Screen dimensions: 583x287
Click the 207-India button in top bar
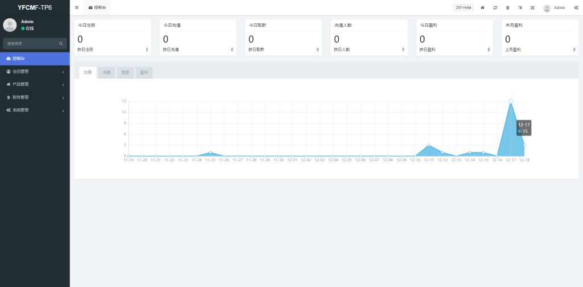(x=463, y=7)
